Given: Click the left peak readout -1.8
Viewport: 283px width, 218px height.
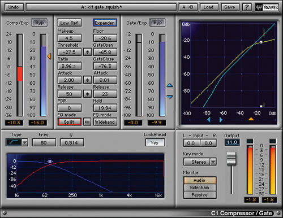Looking at the screenshot, I should pyautogui.click(x=251, y=200).
